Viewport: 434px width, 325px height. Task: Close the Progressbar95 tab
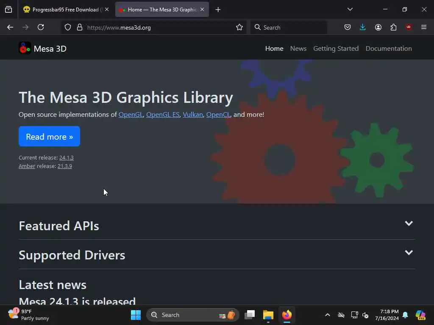pyautogui.click(x=107, y=9)
